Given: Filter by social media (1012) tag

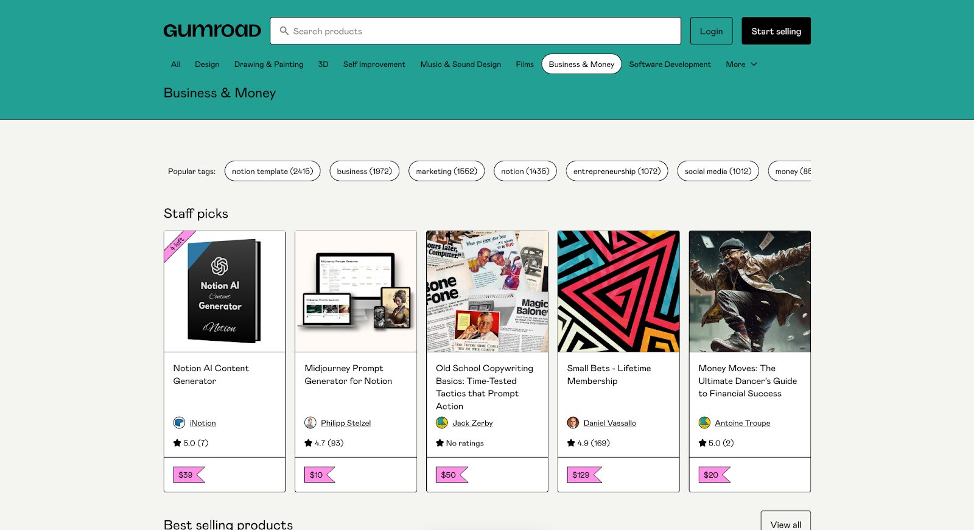Looking at the screenshot, I should (718, 171).
